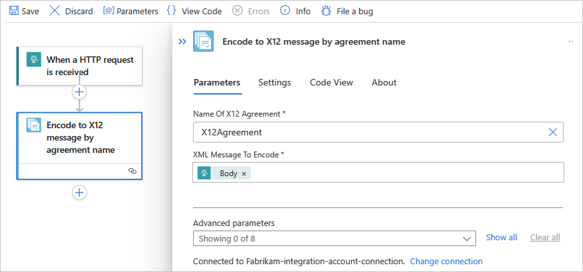Image resolution: width=583 pixels, height=272 pixels.
Task: Expand the Advanced parameters dropdown
Action: pyautogui.click(x=468, y=238)
